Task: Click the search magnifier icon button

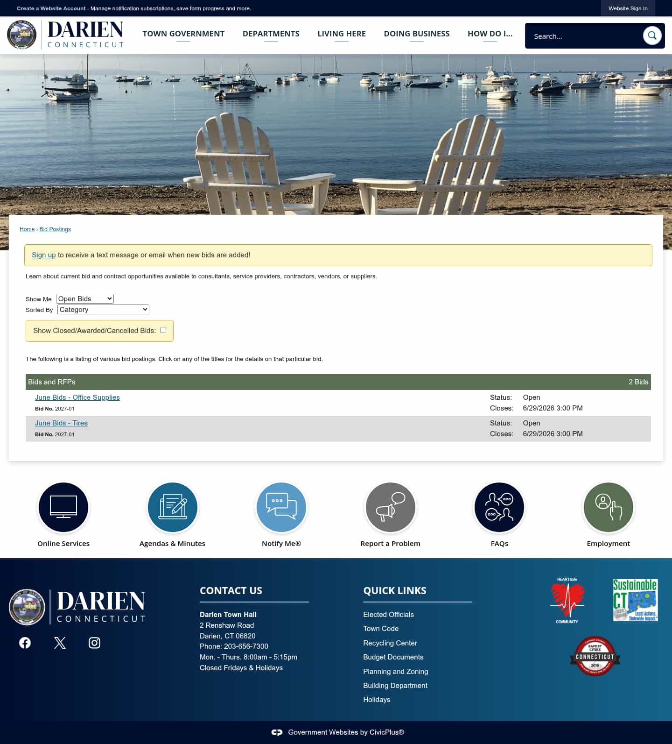Action: click(x=652, y=35)
